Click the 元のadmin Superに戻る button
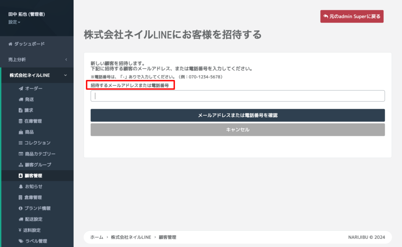The width and height of the screenshot is (402, 247). point(352,16)
